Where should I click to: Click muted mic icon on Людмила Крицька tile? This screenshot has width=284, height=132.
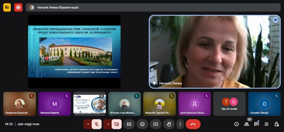click(x=32, y=96)
